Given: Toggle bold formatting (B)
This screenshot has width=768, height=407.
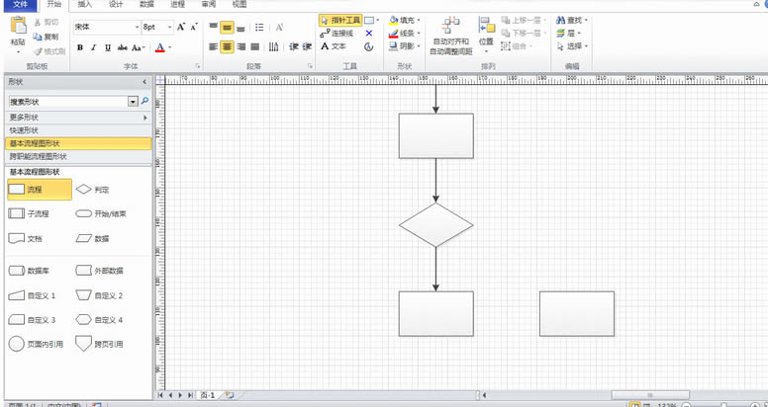Looking at the screenshot, I should (x=80, y=47).
